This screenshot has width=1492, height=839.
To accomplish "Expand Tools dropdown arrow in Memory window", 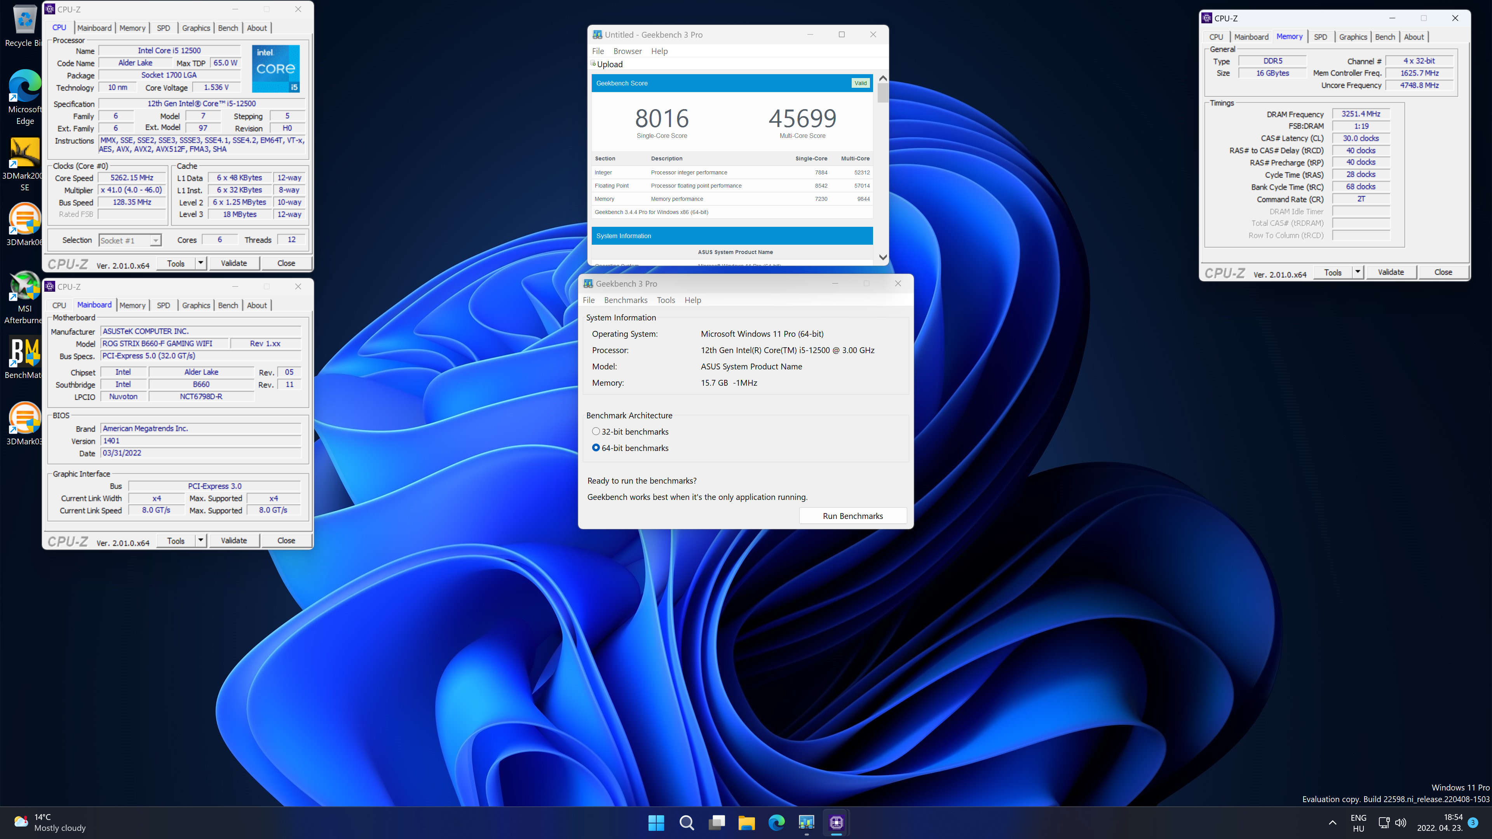I will pos(1358,272).
